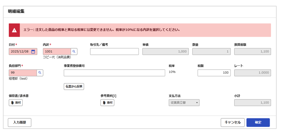Click the 単価 field showing 1,000
This screenshot has width=281, height=134.
tap(166, 52)
